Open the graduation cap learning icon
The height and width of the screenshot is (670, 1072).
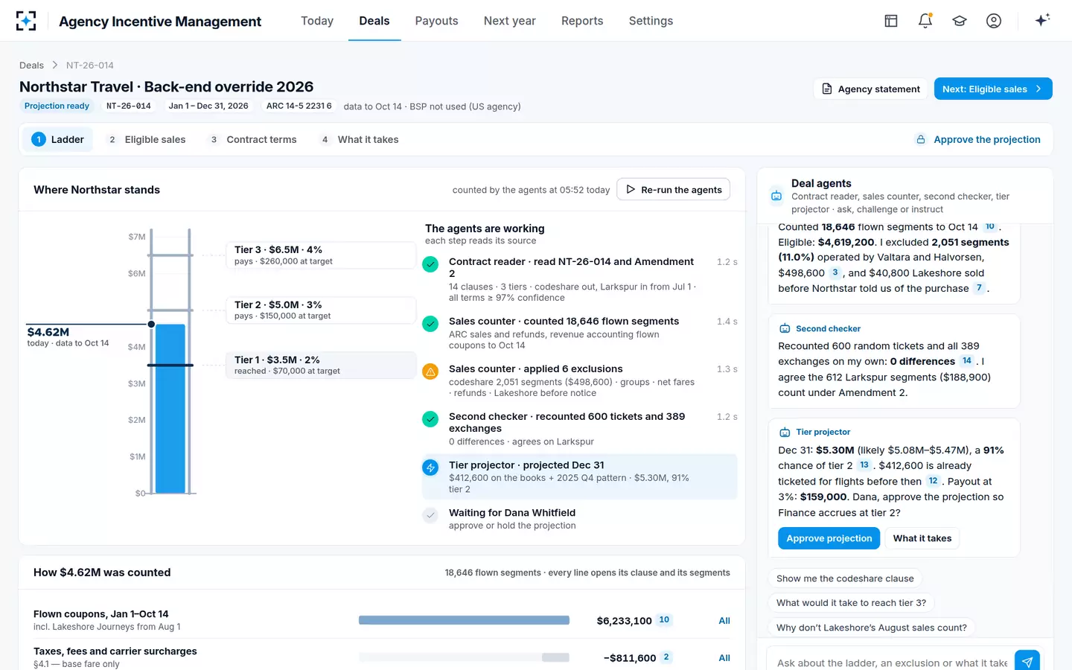point(960,21)
